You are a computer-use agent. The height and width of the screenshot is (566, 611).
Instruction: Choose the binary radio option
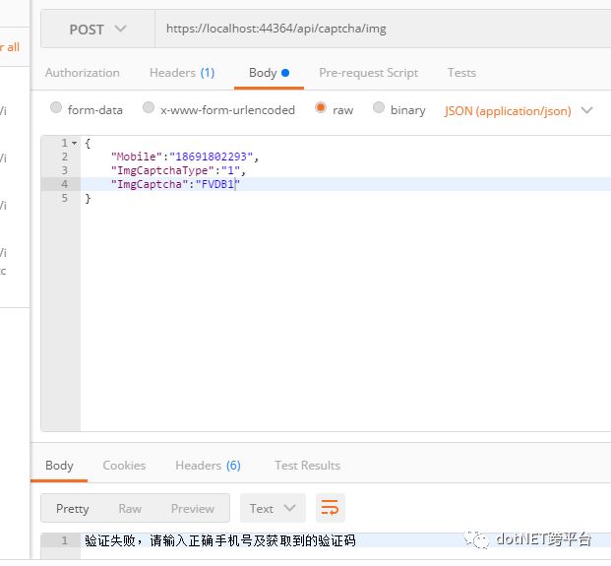coord(379,107)
